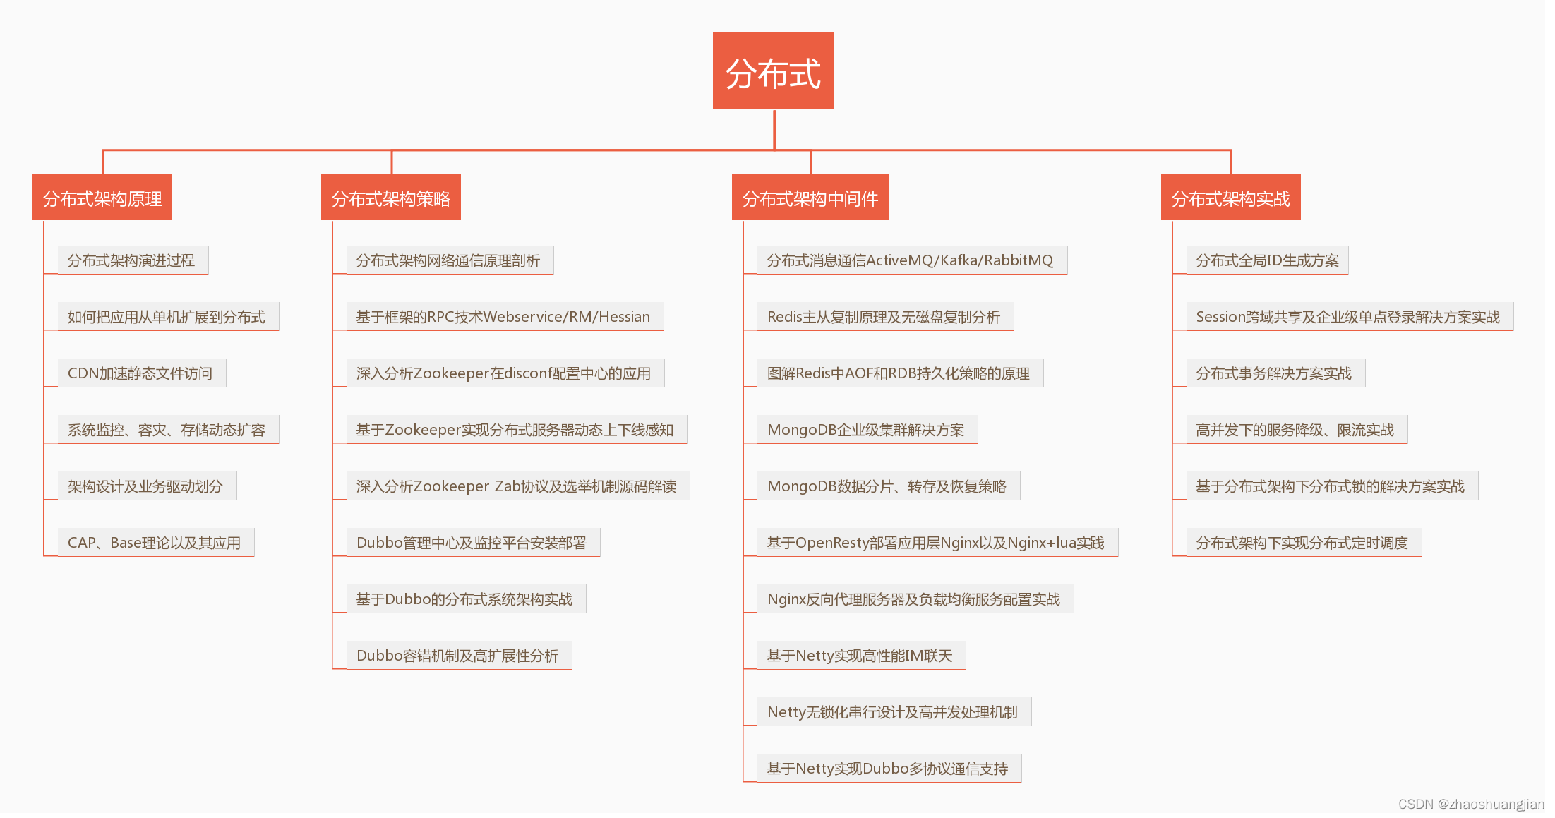The width and height of the screenshot is (1555, 818).
Task: Select the CDN加速静态文件访问 node
Action: pyautogui.click(x=139, y=373)
